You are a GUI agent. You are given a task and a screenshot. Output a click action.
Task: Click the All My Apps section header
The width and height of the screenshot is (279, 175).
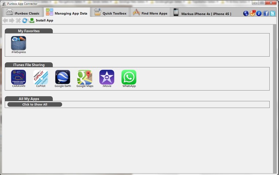click(x=29, y=99)
